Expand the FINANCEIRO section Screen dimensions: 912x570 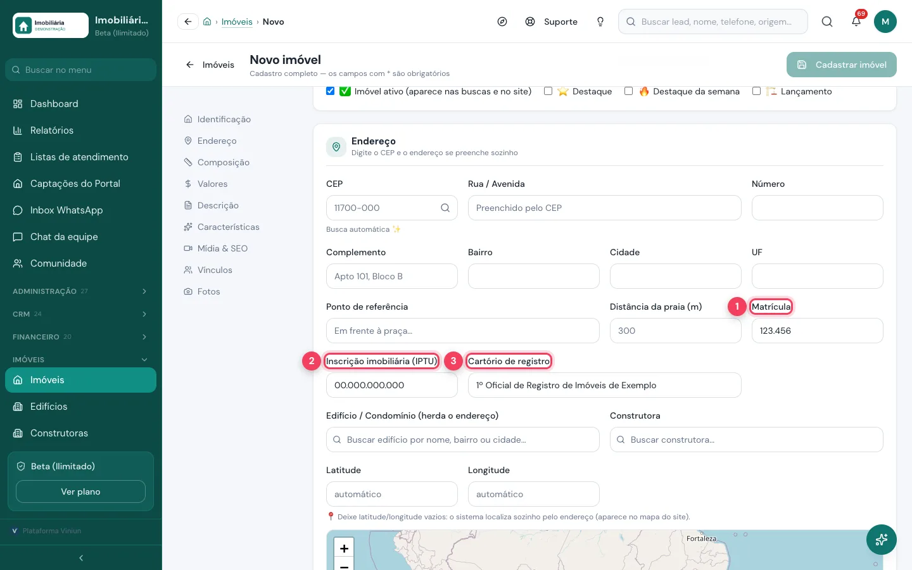tap(81, 337)
